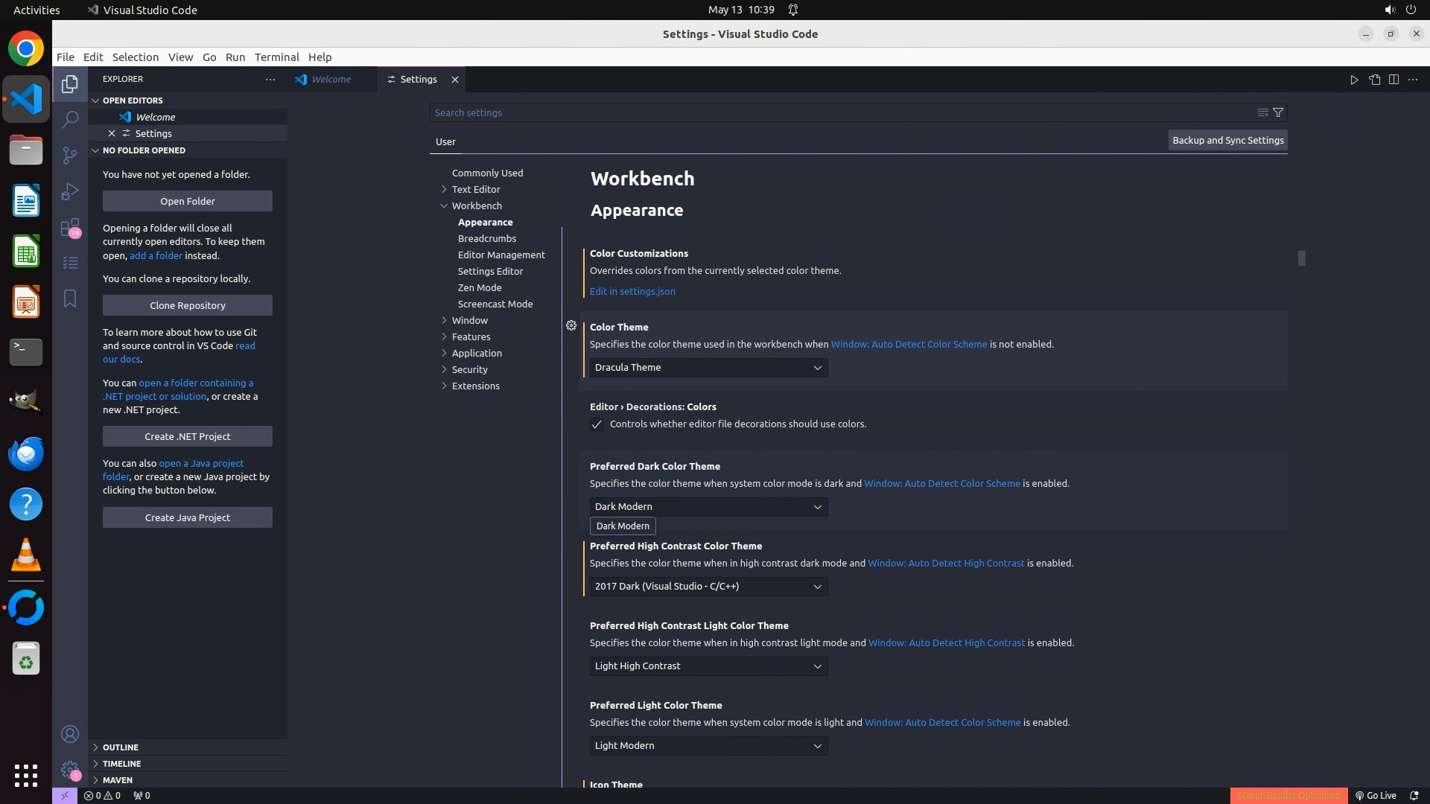This screenshot has height=804, width=1430.
Task: Click Edit in settings.json link
Action: coord(632,292)
